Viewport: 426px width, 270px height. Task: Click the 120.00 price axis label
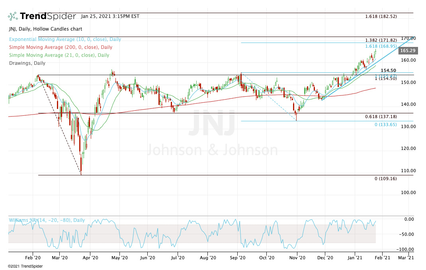click(x=408, y=148)
